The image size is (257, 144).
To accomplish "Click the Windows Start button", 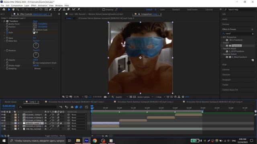I will [x=4, y=140].
